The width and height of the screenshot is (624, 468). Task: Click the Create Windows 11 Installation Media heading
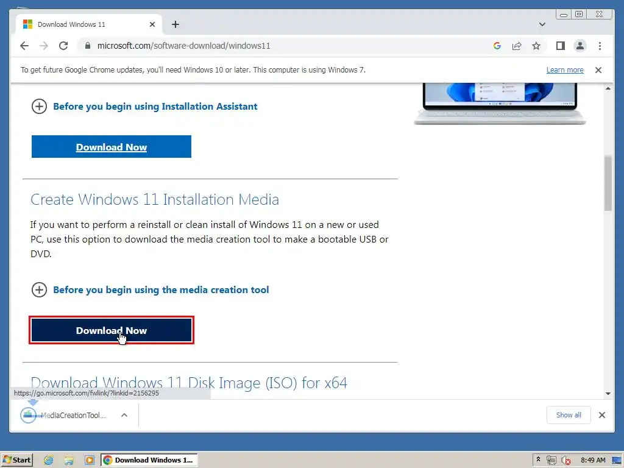point(155,199)
